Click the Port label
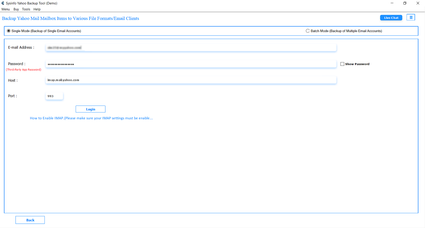Screen dimensions: 425x228 coord(13,96)
